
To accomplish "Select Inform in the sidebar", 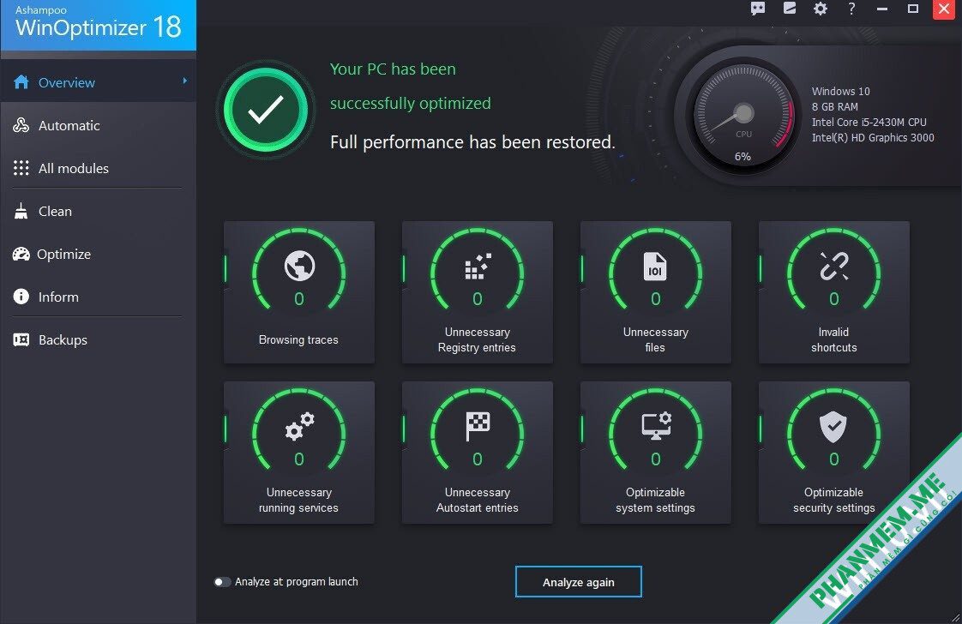I will (x=98, y=297).
